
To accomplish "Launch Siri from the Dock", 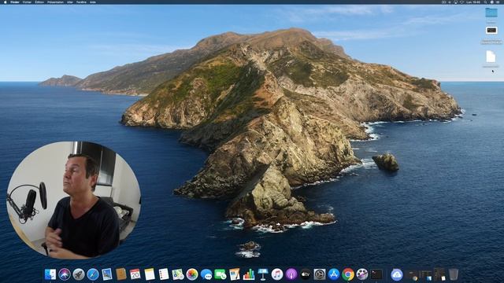I will pos(65,274).
